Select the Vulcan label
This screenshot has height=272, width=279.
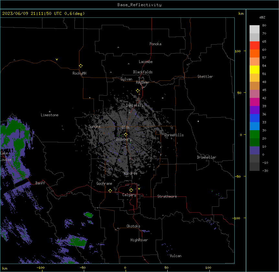coord(176,256)
